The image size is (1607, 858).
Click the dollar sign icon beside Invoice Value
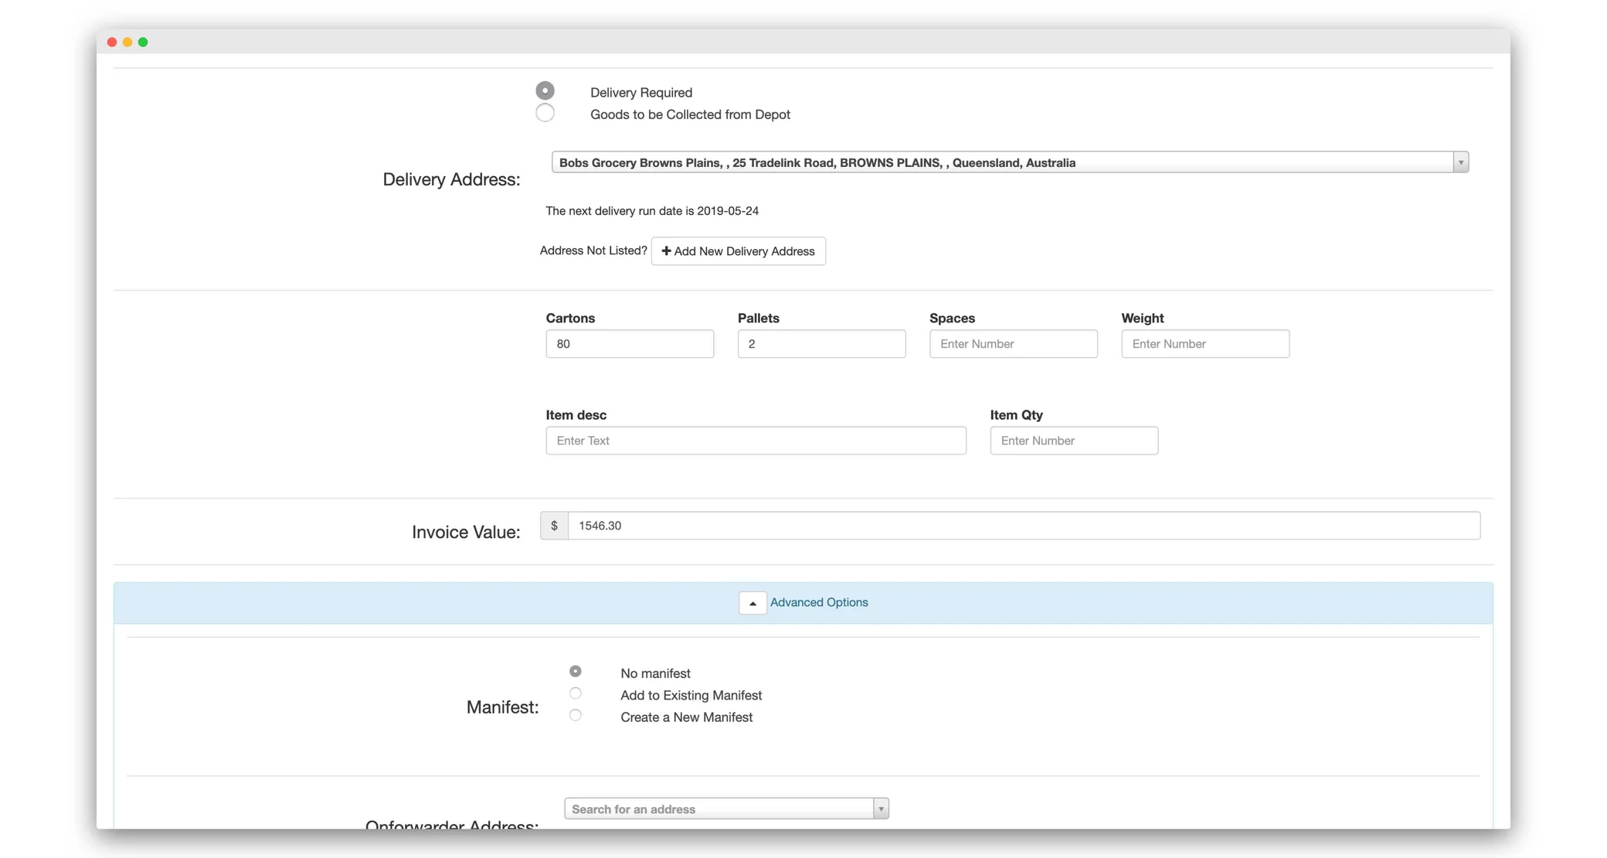click(554, 526)
